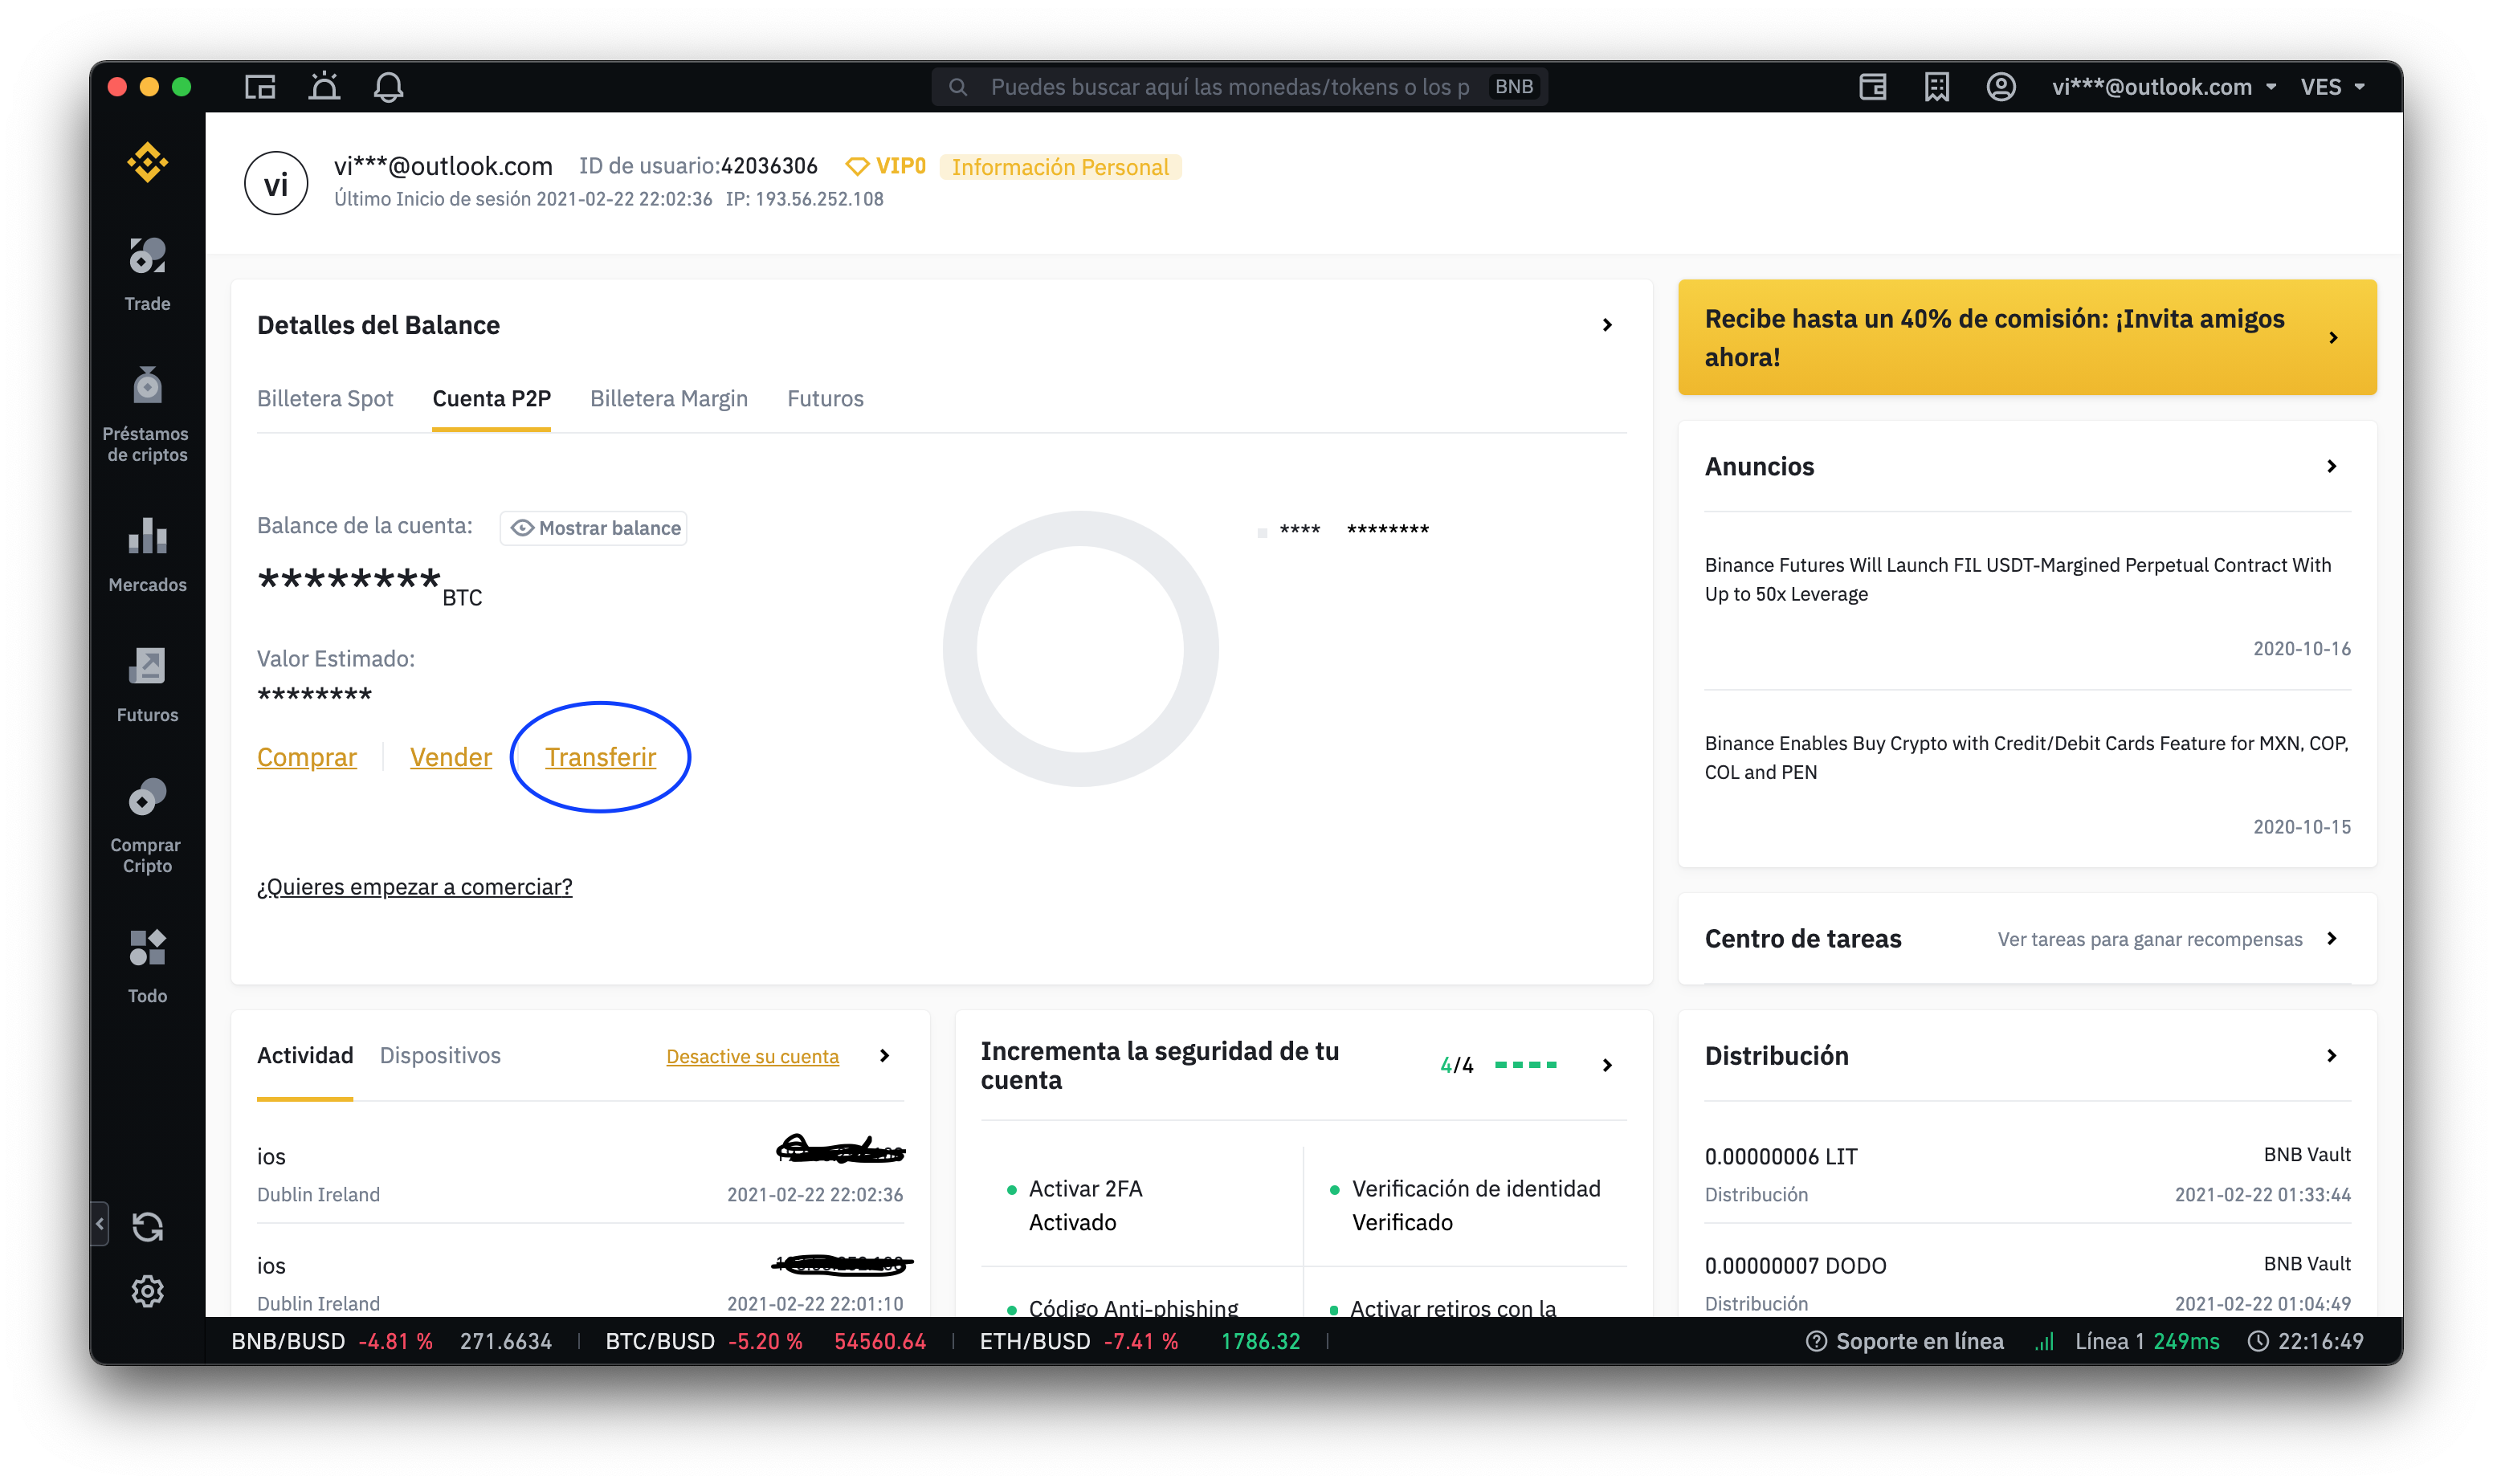Click the token search input field

1229,87
